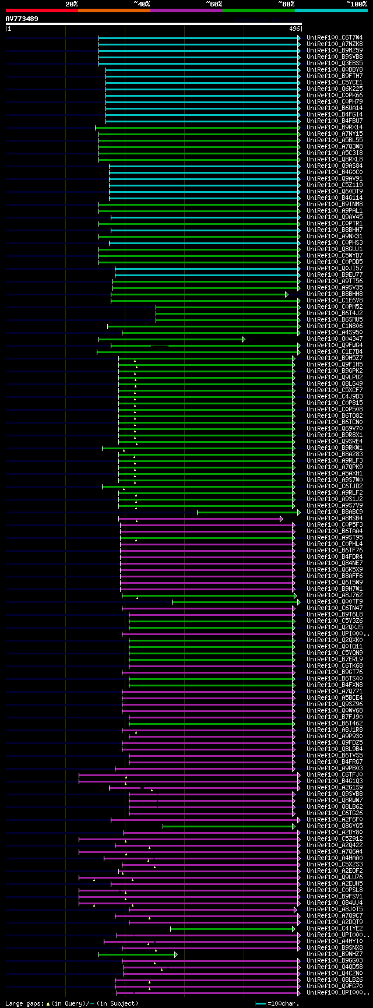
Task: Select the query name AV773489
Action: click(22, 19)
